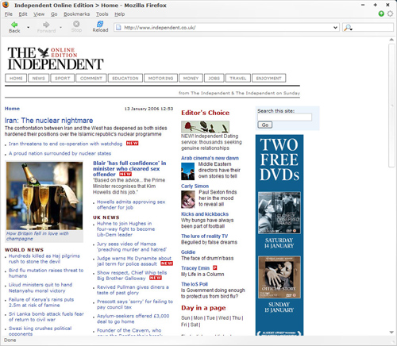Click NEW badge beside Iran watchdog headline
397x346 pixels.
click(x=132, y=143)
